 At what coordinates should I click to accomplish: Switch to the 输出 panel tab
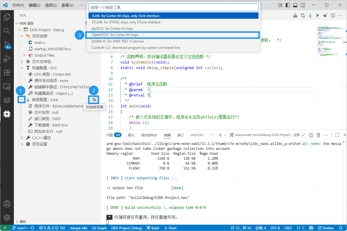131,135
